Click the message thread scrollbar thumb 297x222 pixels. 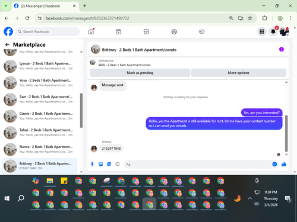click(286, 133)
